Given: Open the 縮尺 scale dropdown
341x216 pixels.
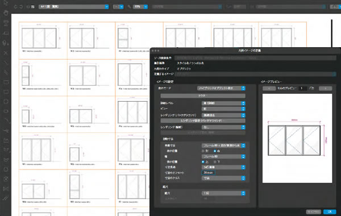Looking at the screenshot, I should (223, 193).
